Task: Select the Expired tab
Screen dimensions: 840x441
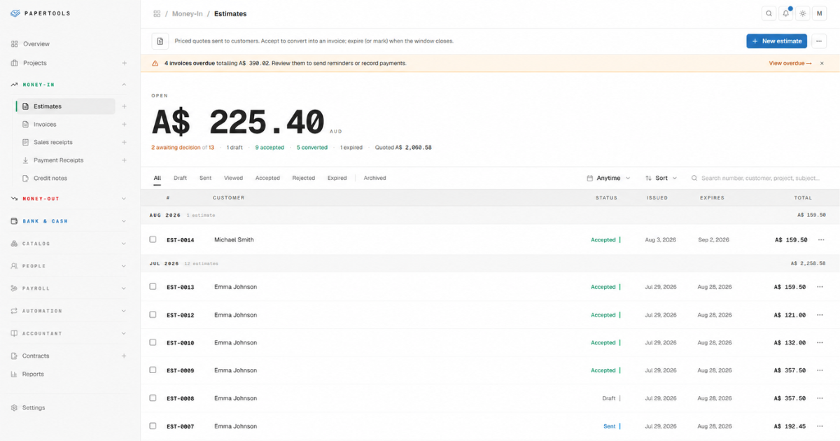Action: [x=337, y=178]
